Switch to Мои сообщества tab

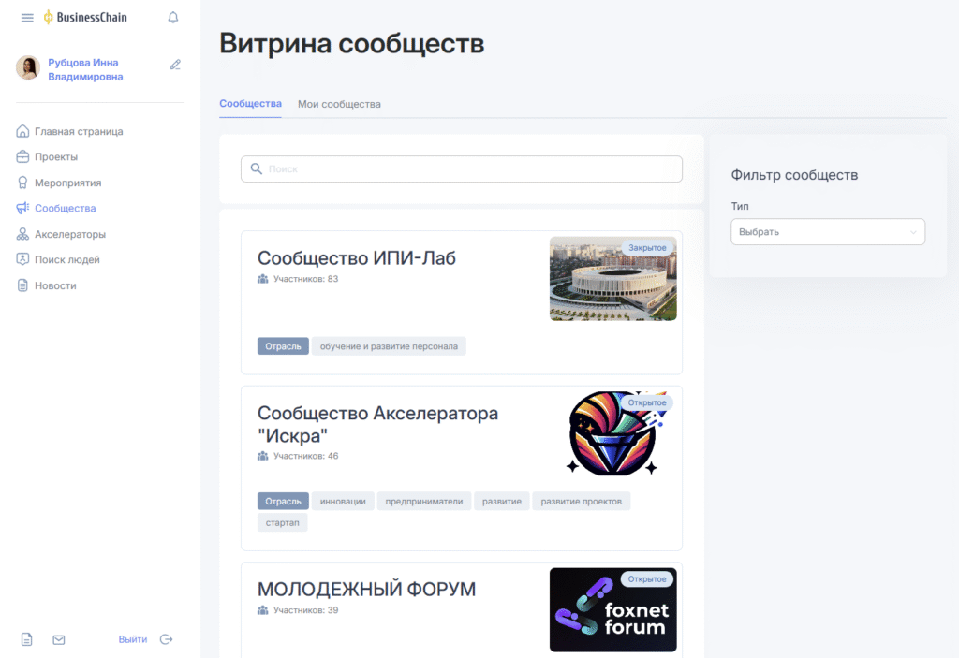pyautogui.click(x=339, y=104)
